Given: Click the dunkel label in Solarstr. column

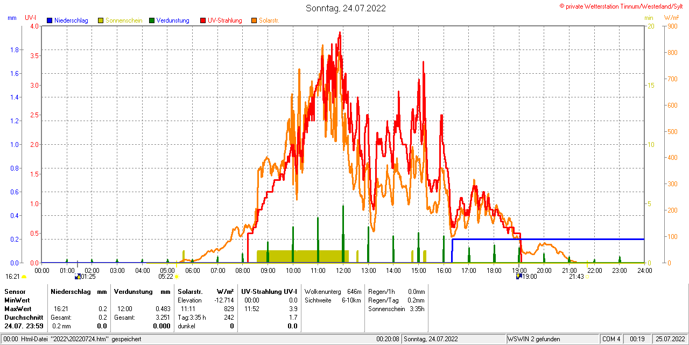Looking at the screenshot, I should click(186, 326).
